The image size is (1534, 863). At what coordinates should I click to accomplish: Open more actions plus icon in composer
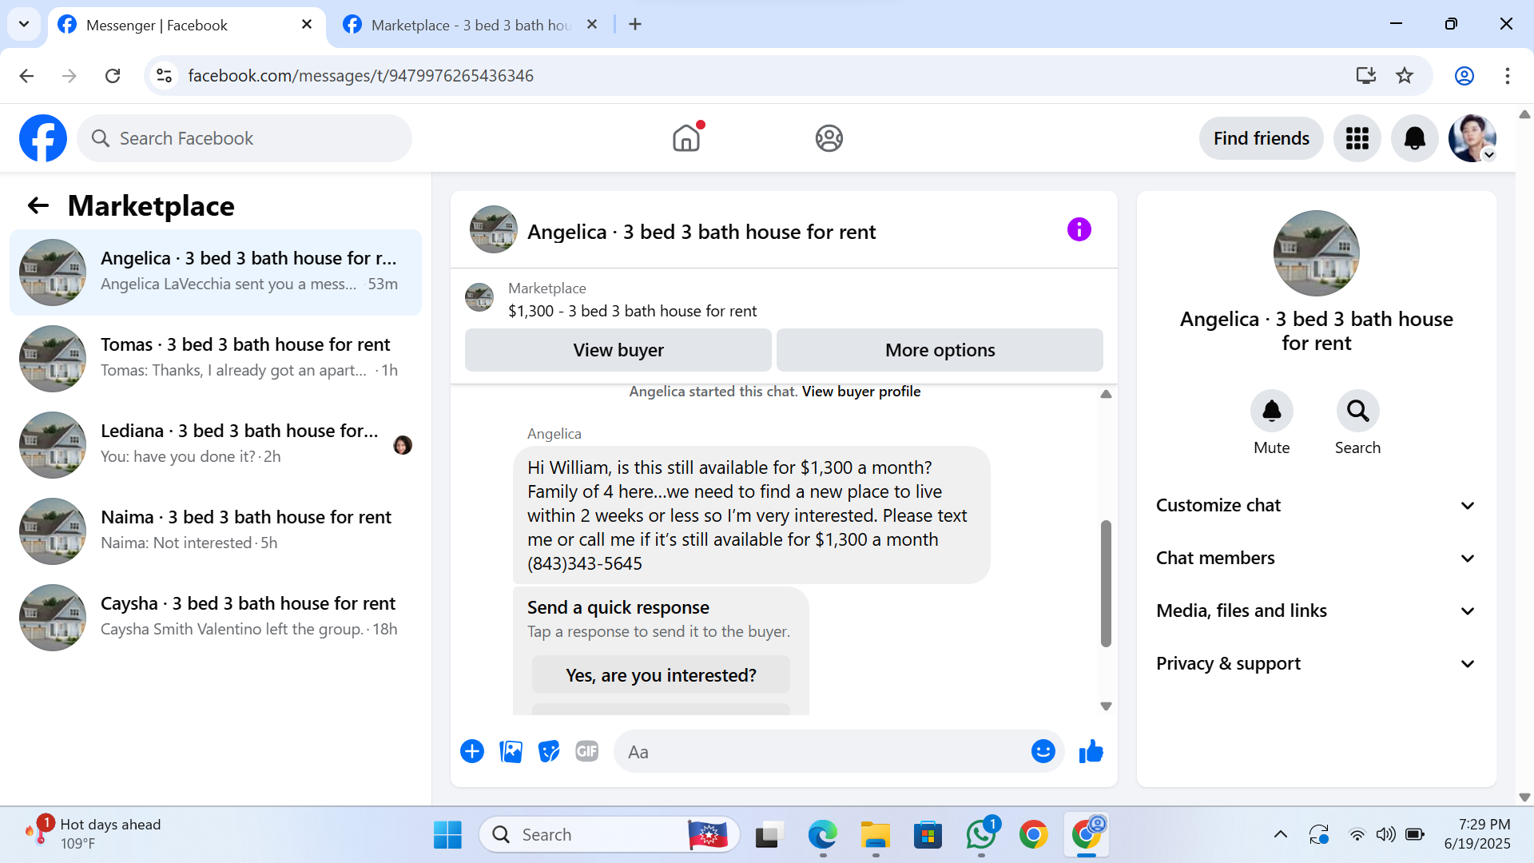click(472, 752)
